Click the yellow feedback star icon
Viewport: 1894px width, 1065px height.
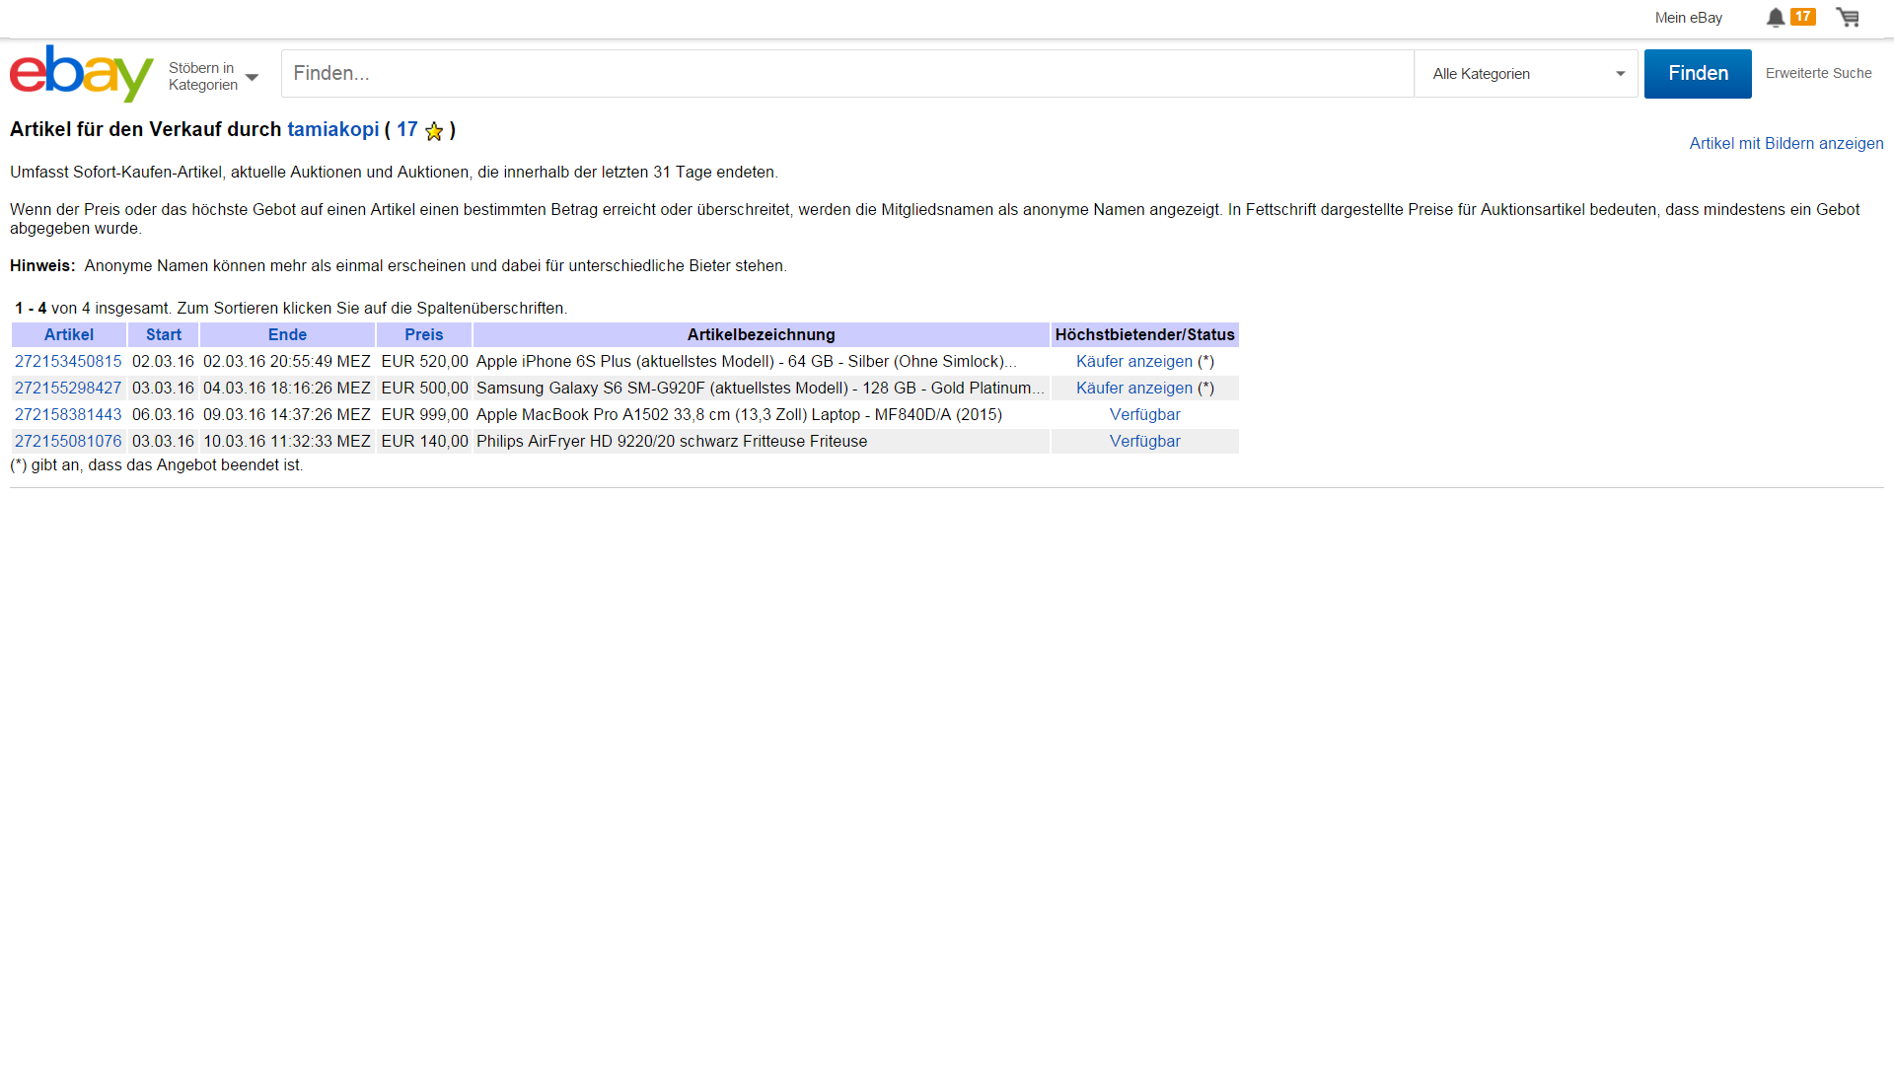coord(434,131)
